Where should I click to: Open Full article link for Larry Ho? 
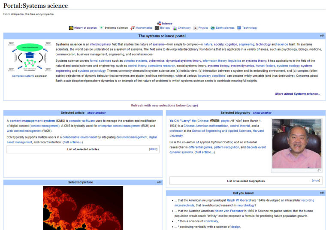[x=205, y=152]
